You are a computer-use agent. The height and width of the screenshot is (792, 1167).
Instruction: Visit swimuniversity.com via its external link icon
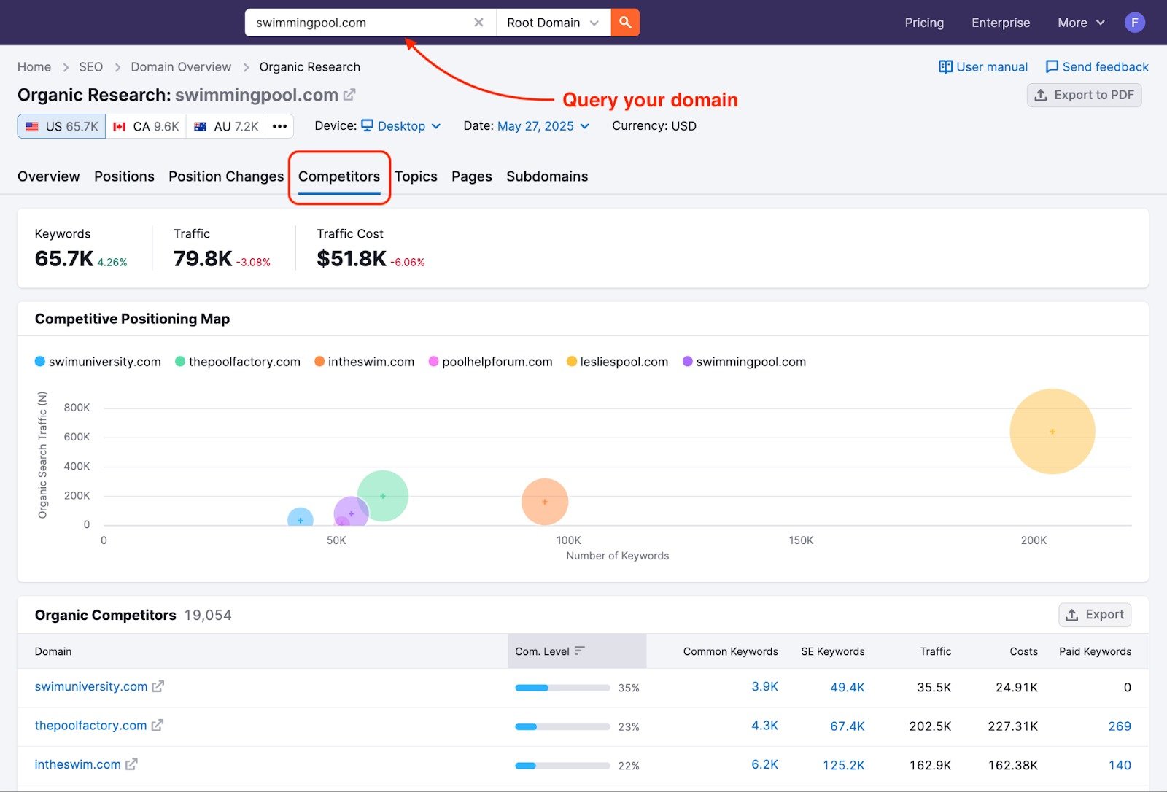158,686
